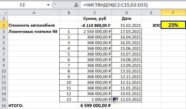
Task: Select date cell 16.04.2021
Action: pyautogui.click(x=127, y=37)
